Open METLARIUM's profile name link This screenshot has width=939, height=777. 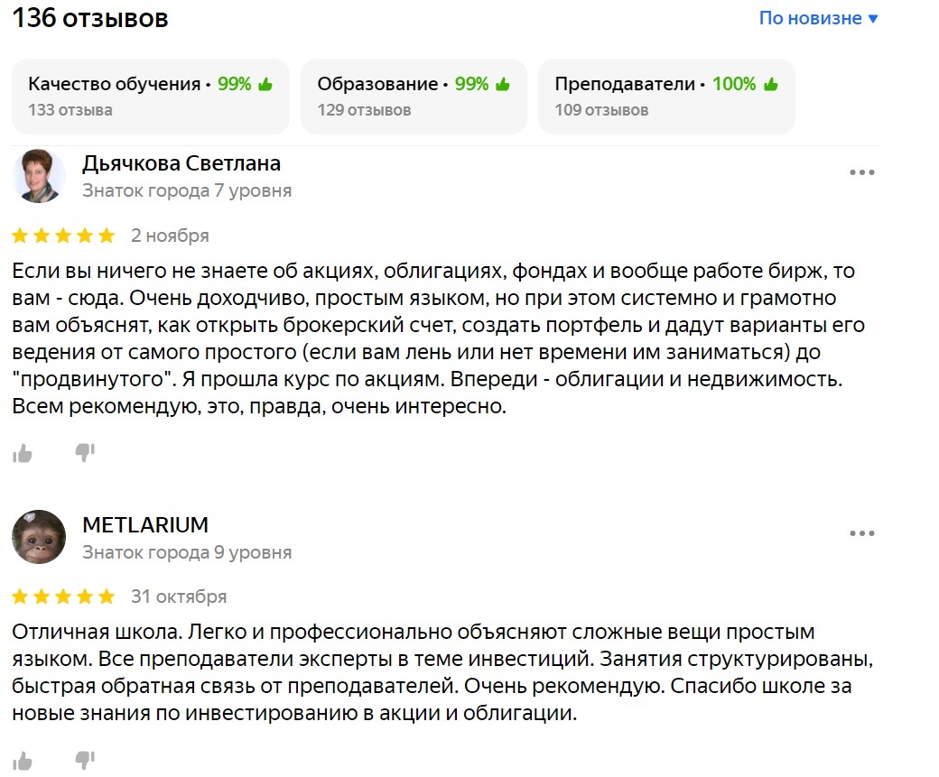145,524
